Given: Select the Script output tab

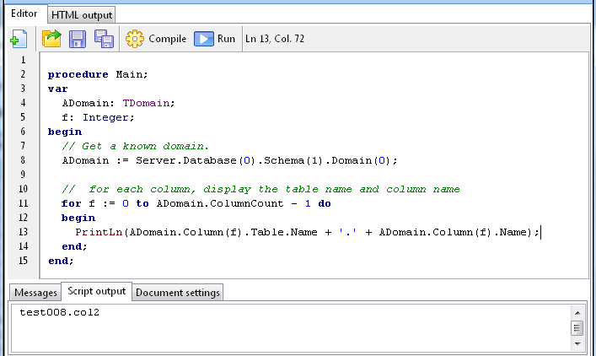Looking at the screenshot, I should (97, 291).
